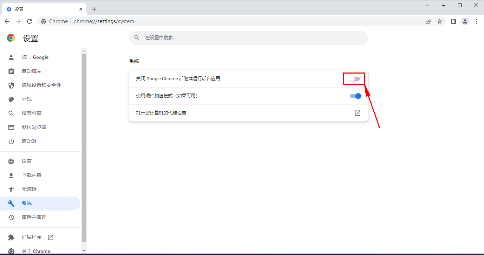Bookmark this tab with star icon
This screenshot has height=255, width=484.
[440, 21]
